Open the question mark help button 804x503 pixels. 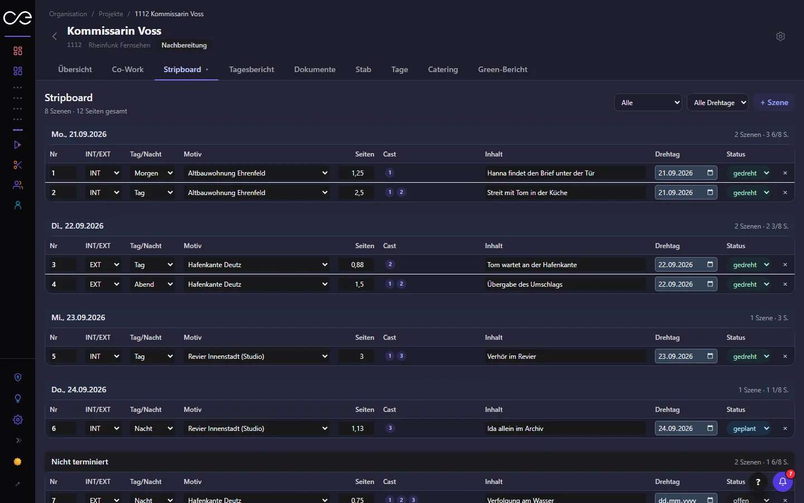click(758, 482)
